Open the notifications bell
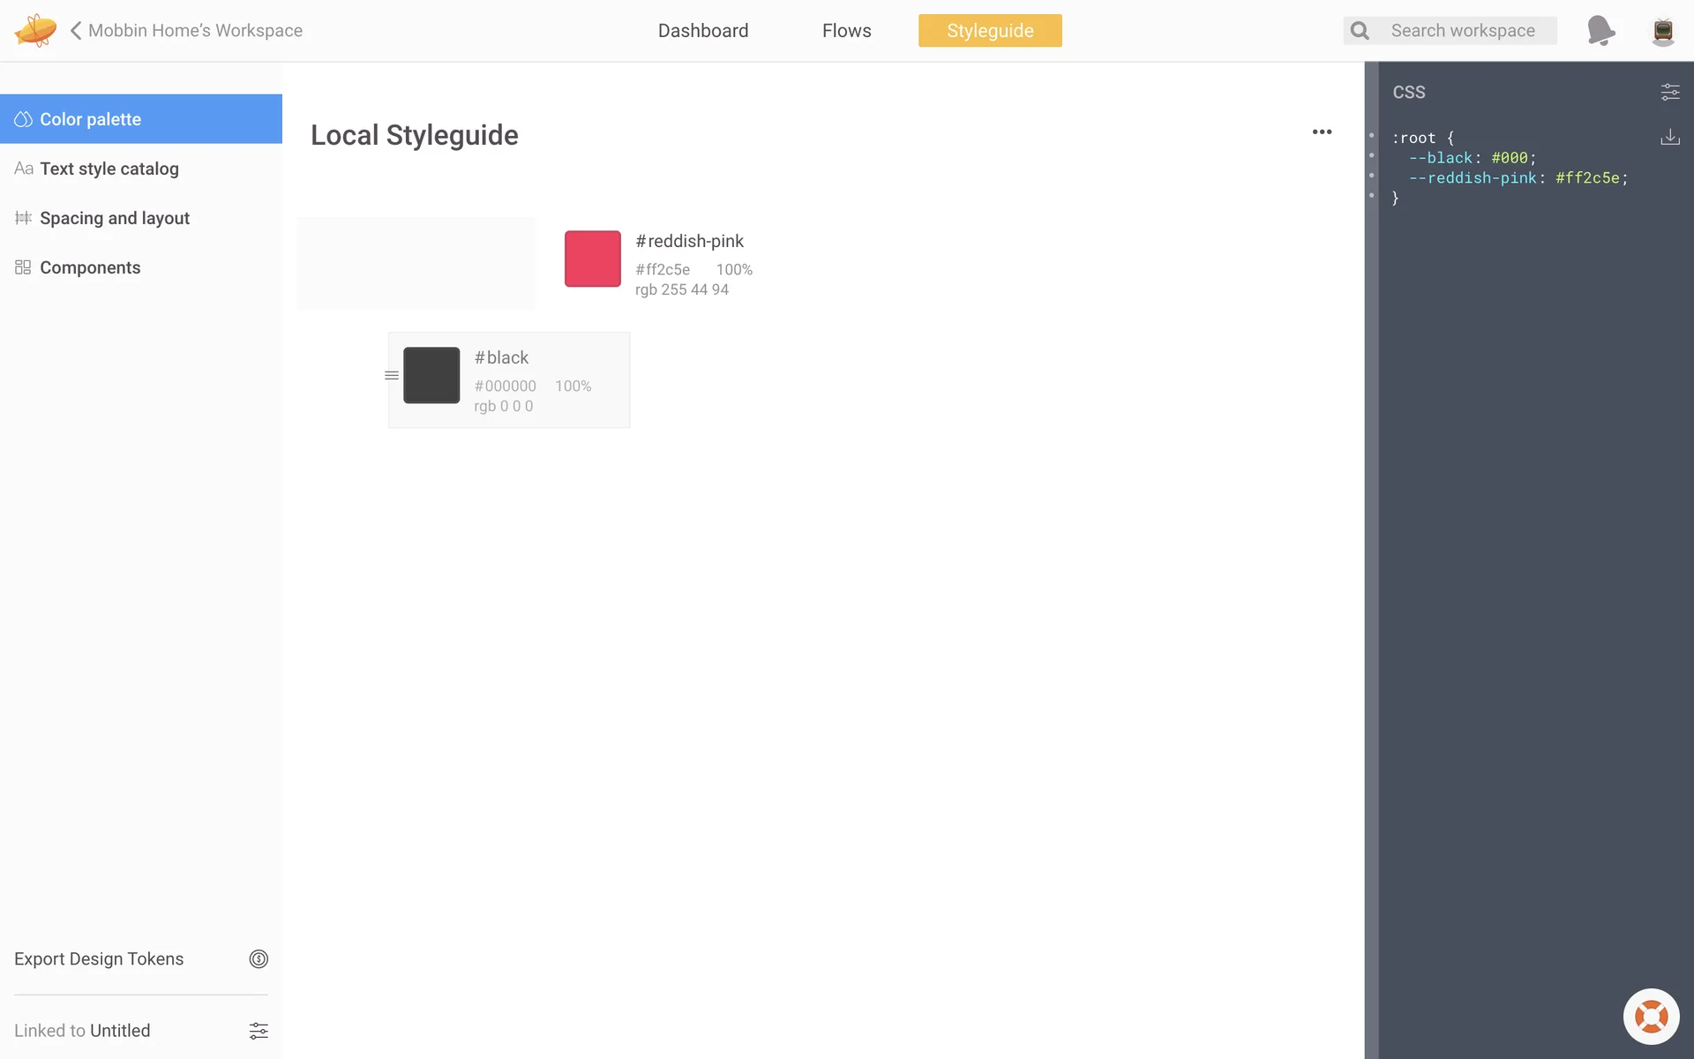This screenshot has height=1059, width=1694. click(1600, 31)
